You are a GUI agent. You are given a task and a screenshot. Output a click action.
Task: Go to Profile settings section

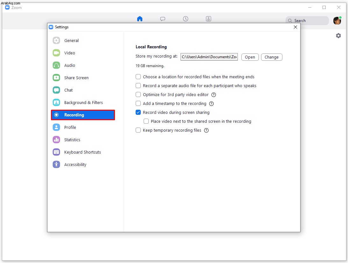[83, 127]
